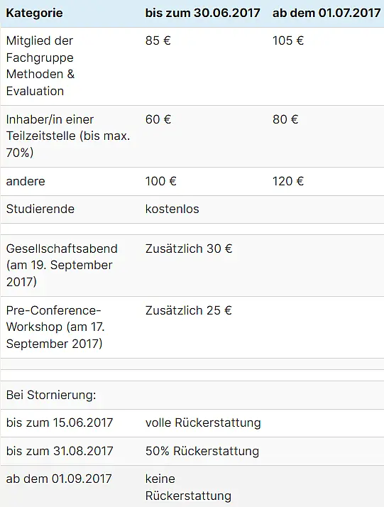Click the 105 € price
This screenshot has height=507, width=384.
(288, 40)
